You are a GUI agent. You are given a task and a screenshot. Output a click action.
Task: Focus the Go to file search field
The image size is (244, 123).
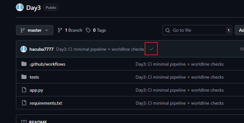coord(197,30)
